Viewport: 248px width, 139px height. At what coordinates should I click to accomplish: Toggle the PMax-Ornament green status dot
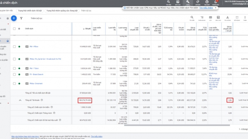click(19, 84)
